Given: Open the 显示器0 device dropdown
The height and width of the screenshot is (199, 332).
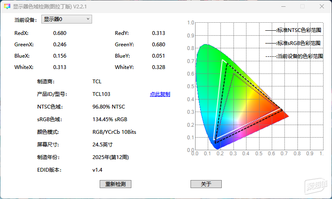Looking at the screenshot, I should tap(66, 19).
